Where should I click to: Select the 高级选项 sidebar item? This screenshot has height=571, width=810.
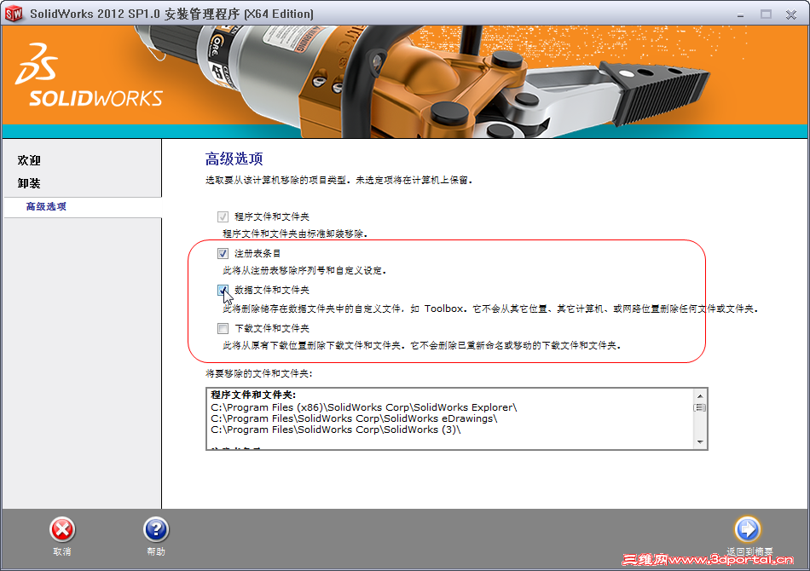46,206
